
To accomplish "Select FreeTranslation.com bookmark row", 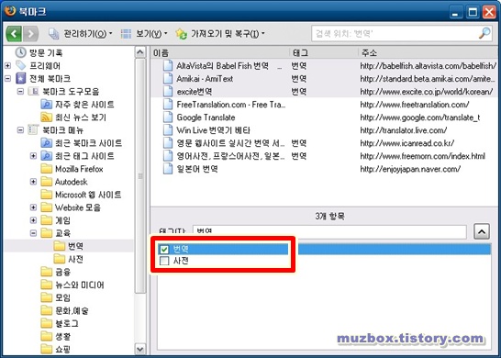I will click(x=324, y=105).
